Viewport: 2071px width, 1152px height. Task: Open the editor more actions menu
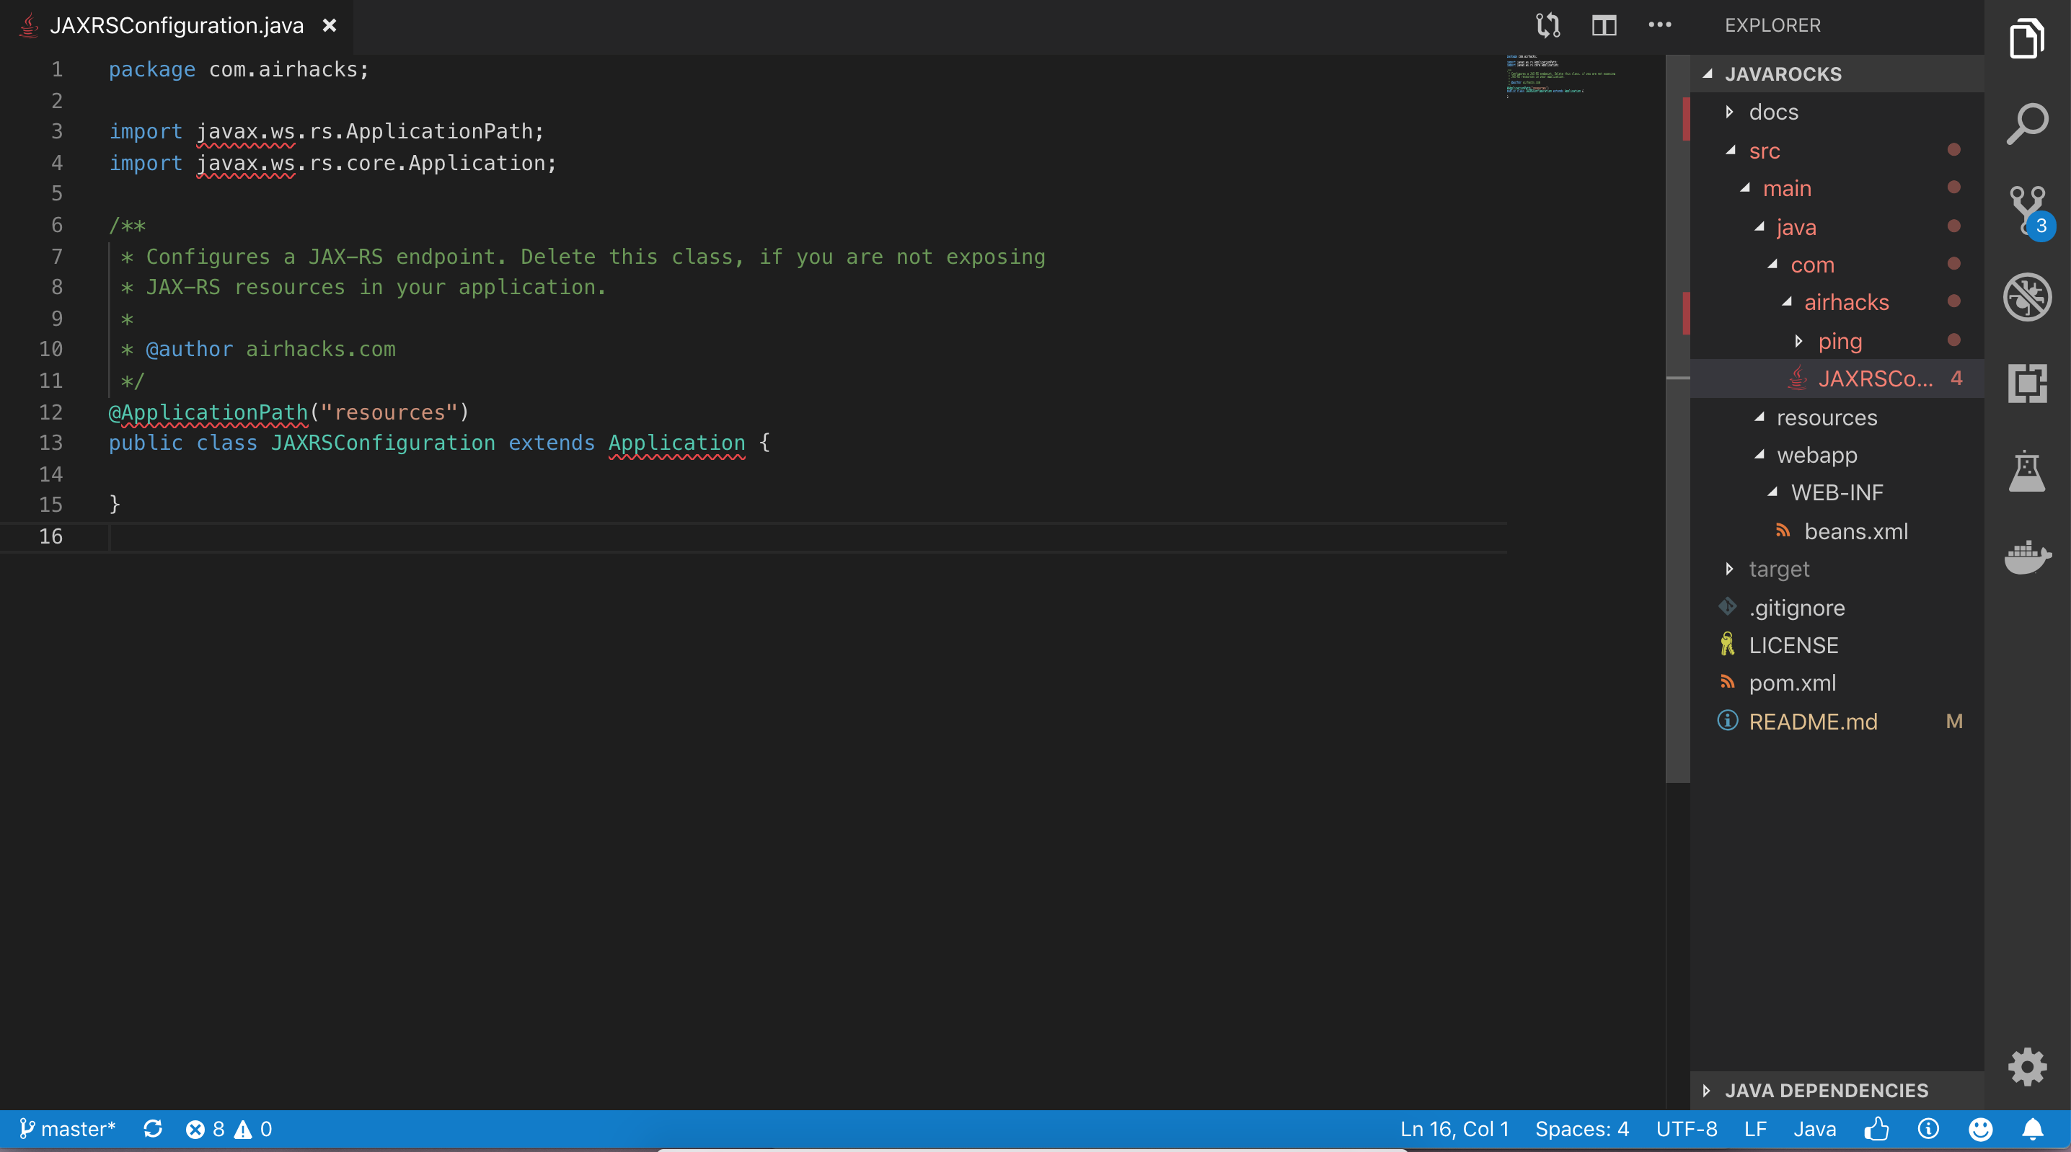[1659, 26]
